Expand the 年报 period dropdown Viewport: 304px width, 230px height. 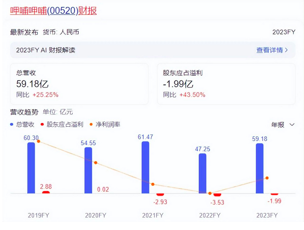pyautogui.click(x=283, y=125)
